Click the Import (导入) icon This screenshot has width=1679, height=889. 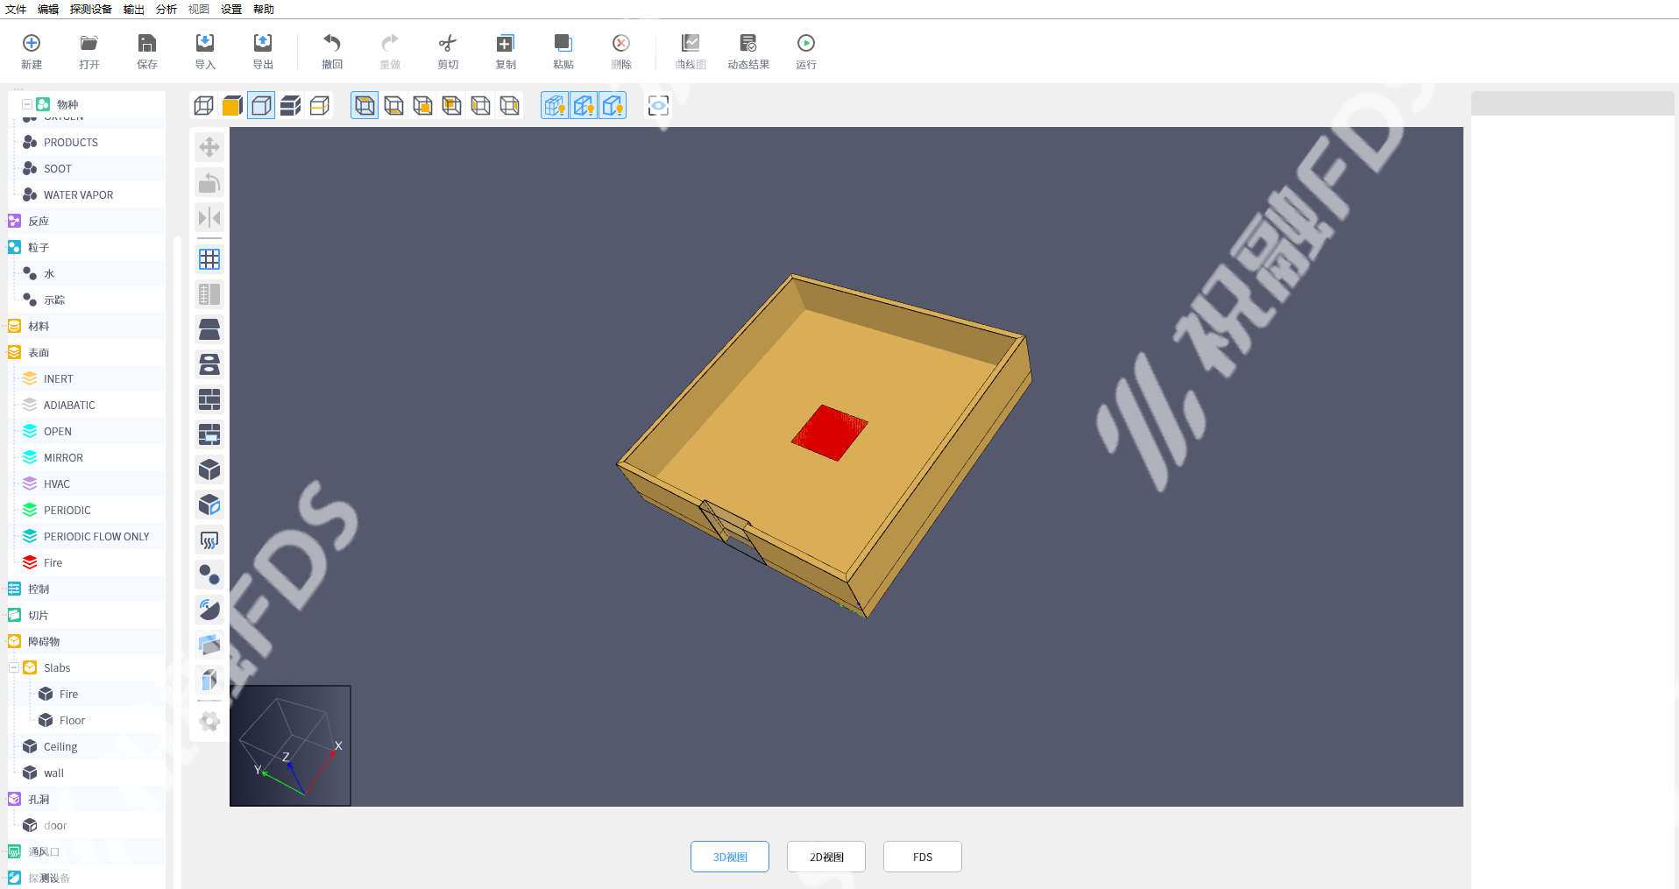[x=205, y=51]
